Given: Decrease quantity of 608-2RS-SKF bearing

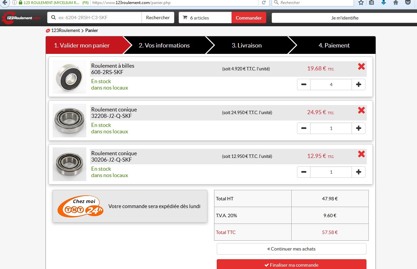Looking at the screenshot, I should pos(304,85).
